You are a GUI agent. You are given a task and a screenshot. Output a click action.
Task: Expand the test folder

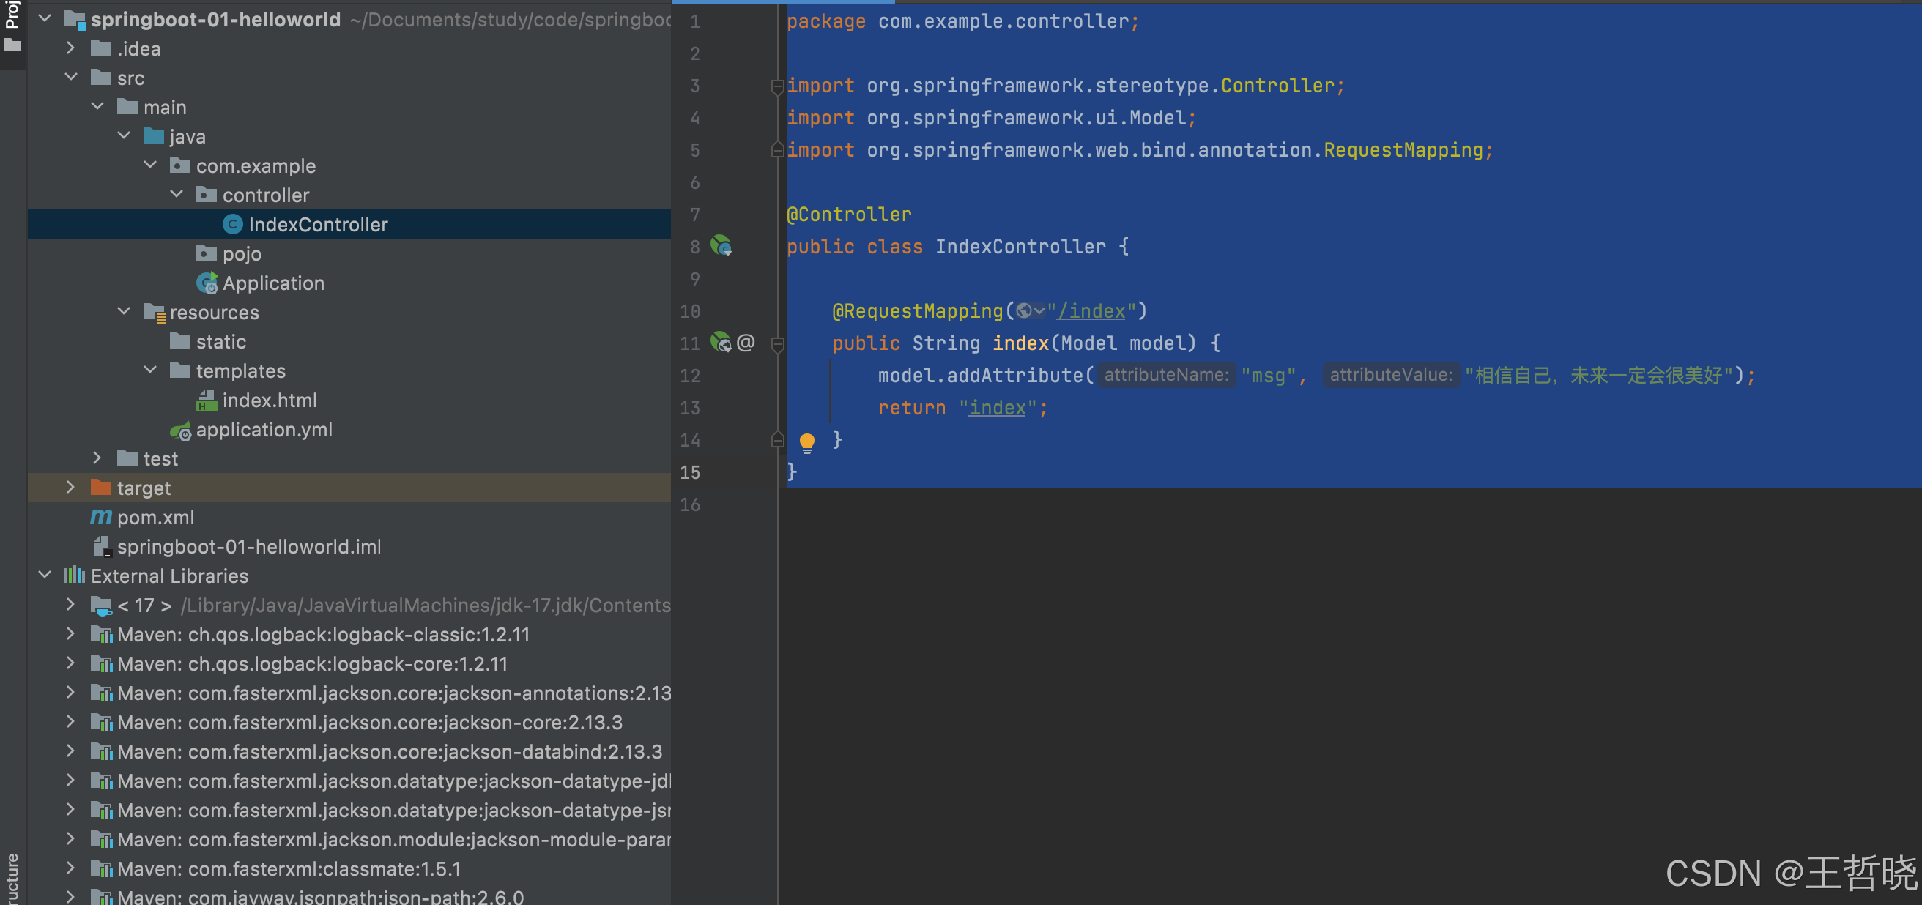[97, 458]
